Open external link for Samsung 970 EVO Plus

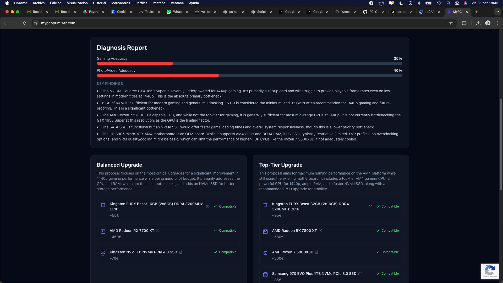coord(360,274)
